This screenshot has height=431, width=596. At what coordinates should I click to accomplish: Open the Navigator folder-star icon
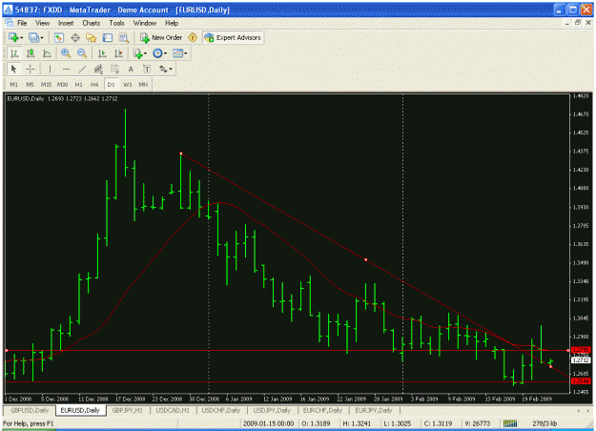click(x=92, y=37)
